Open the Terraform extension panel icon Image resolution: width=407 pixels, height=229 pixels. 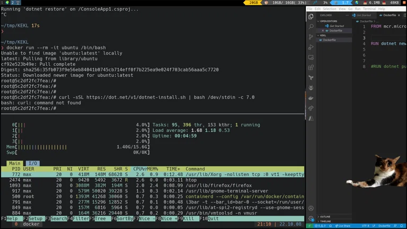311,77
